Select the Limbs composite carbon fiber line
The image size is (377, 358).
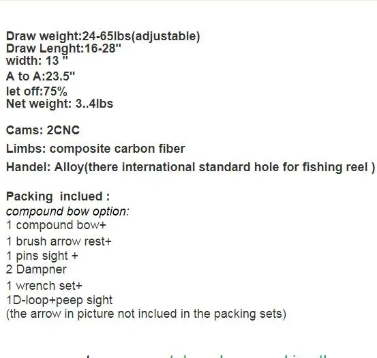click(95, 149)
